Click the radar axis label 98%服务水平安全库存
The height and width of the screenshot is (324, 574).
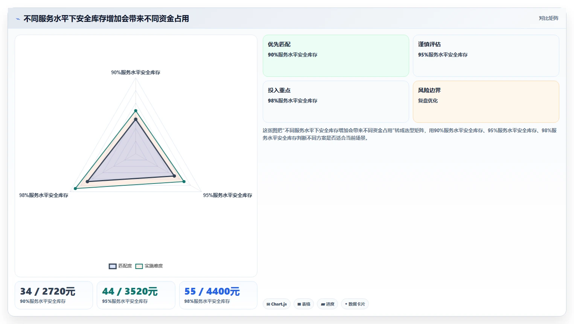coord(44,195)
